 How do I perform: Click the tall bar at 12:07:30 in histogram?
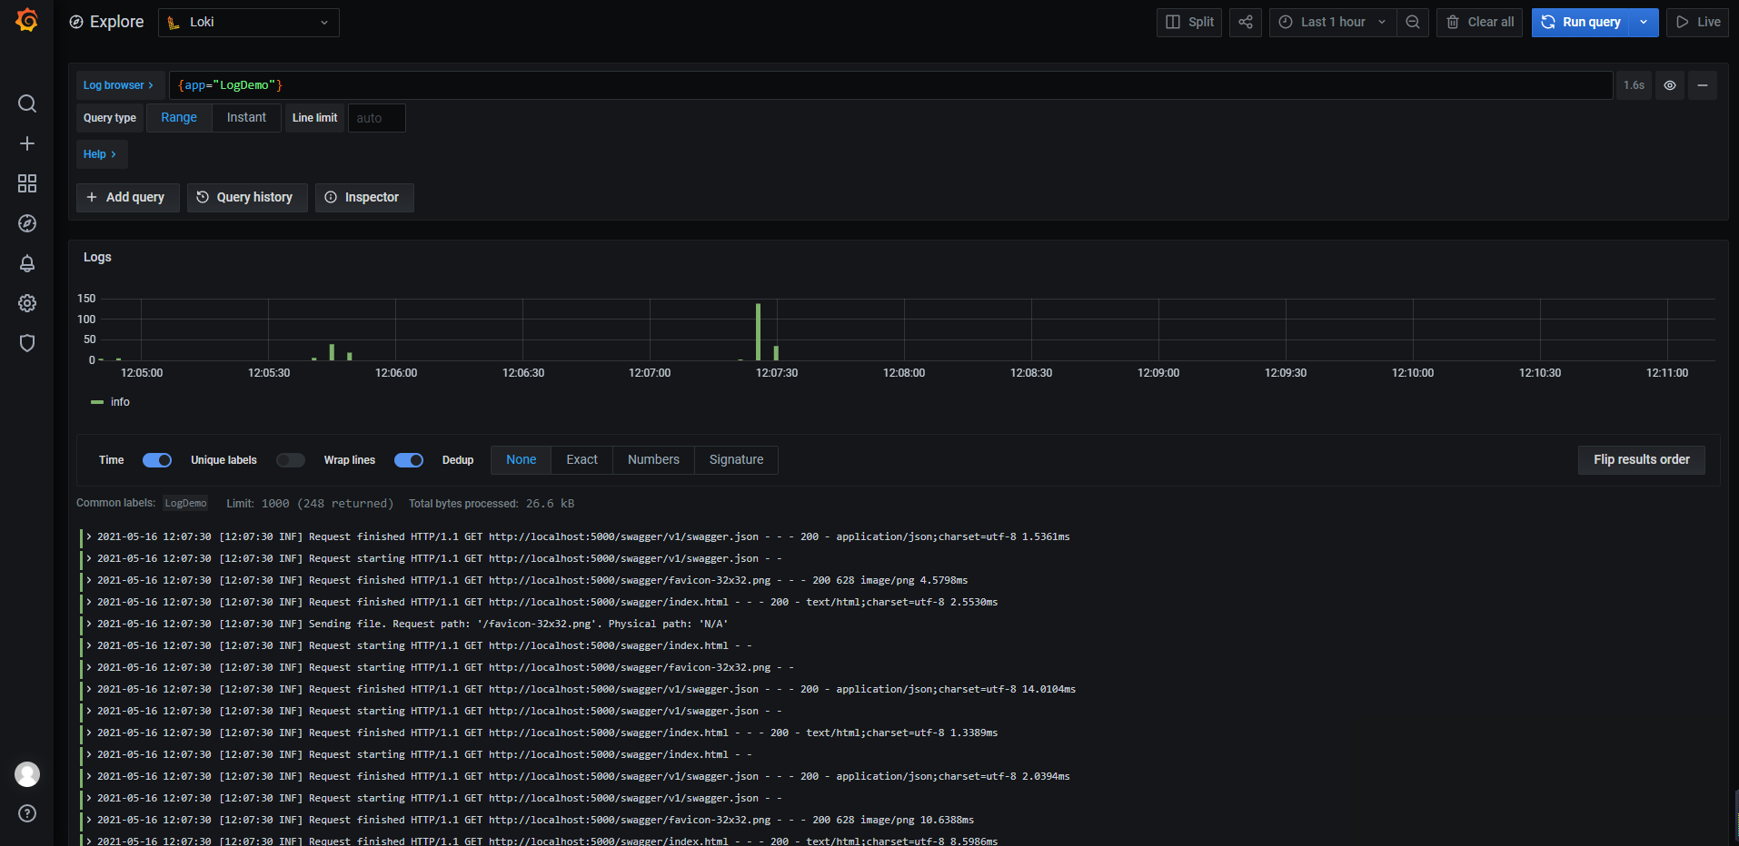coord(758,331)
